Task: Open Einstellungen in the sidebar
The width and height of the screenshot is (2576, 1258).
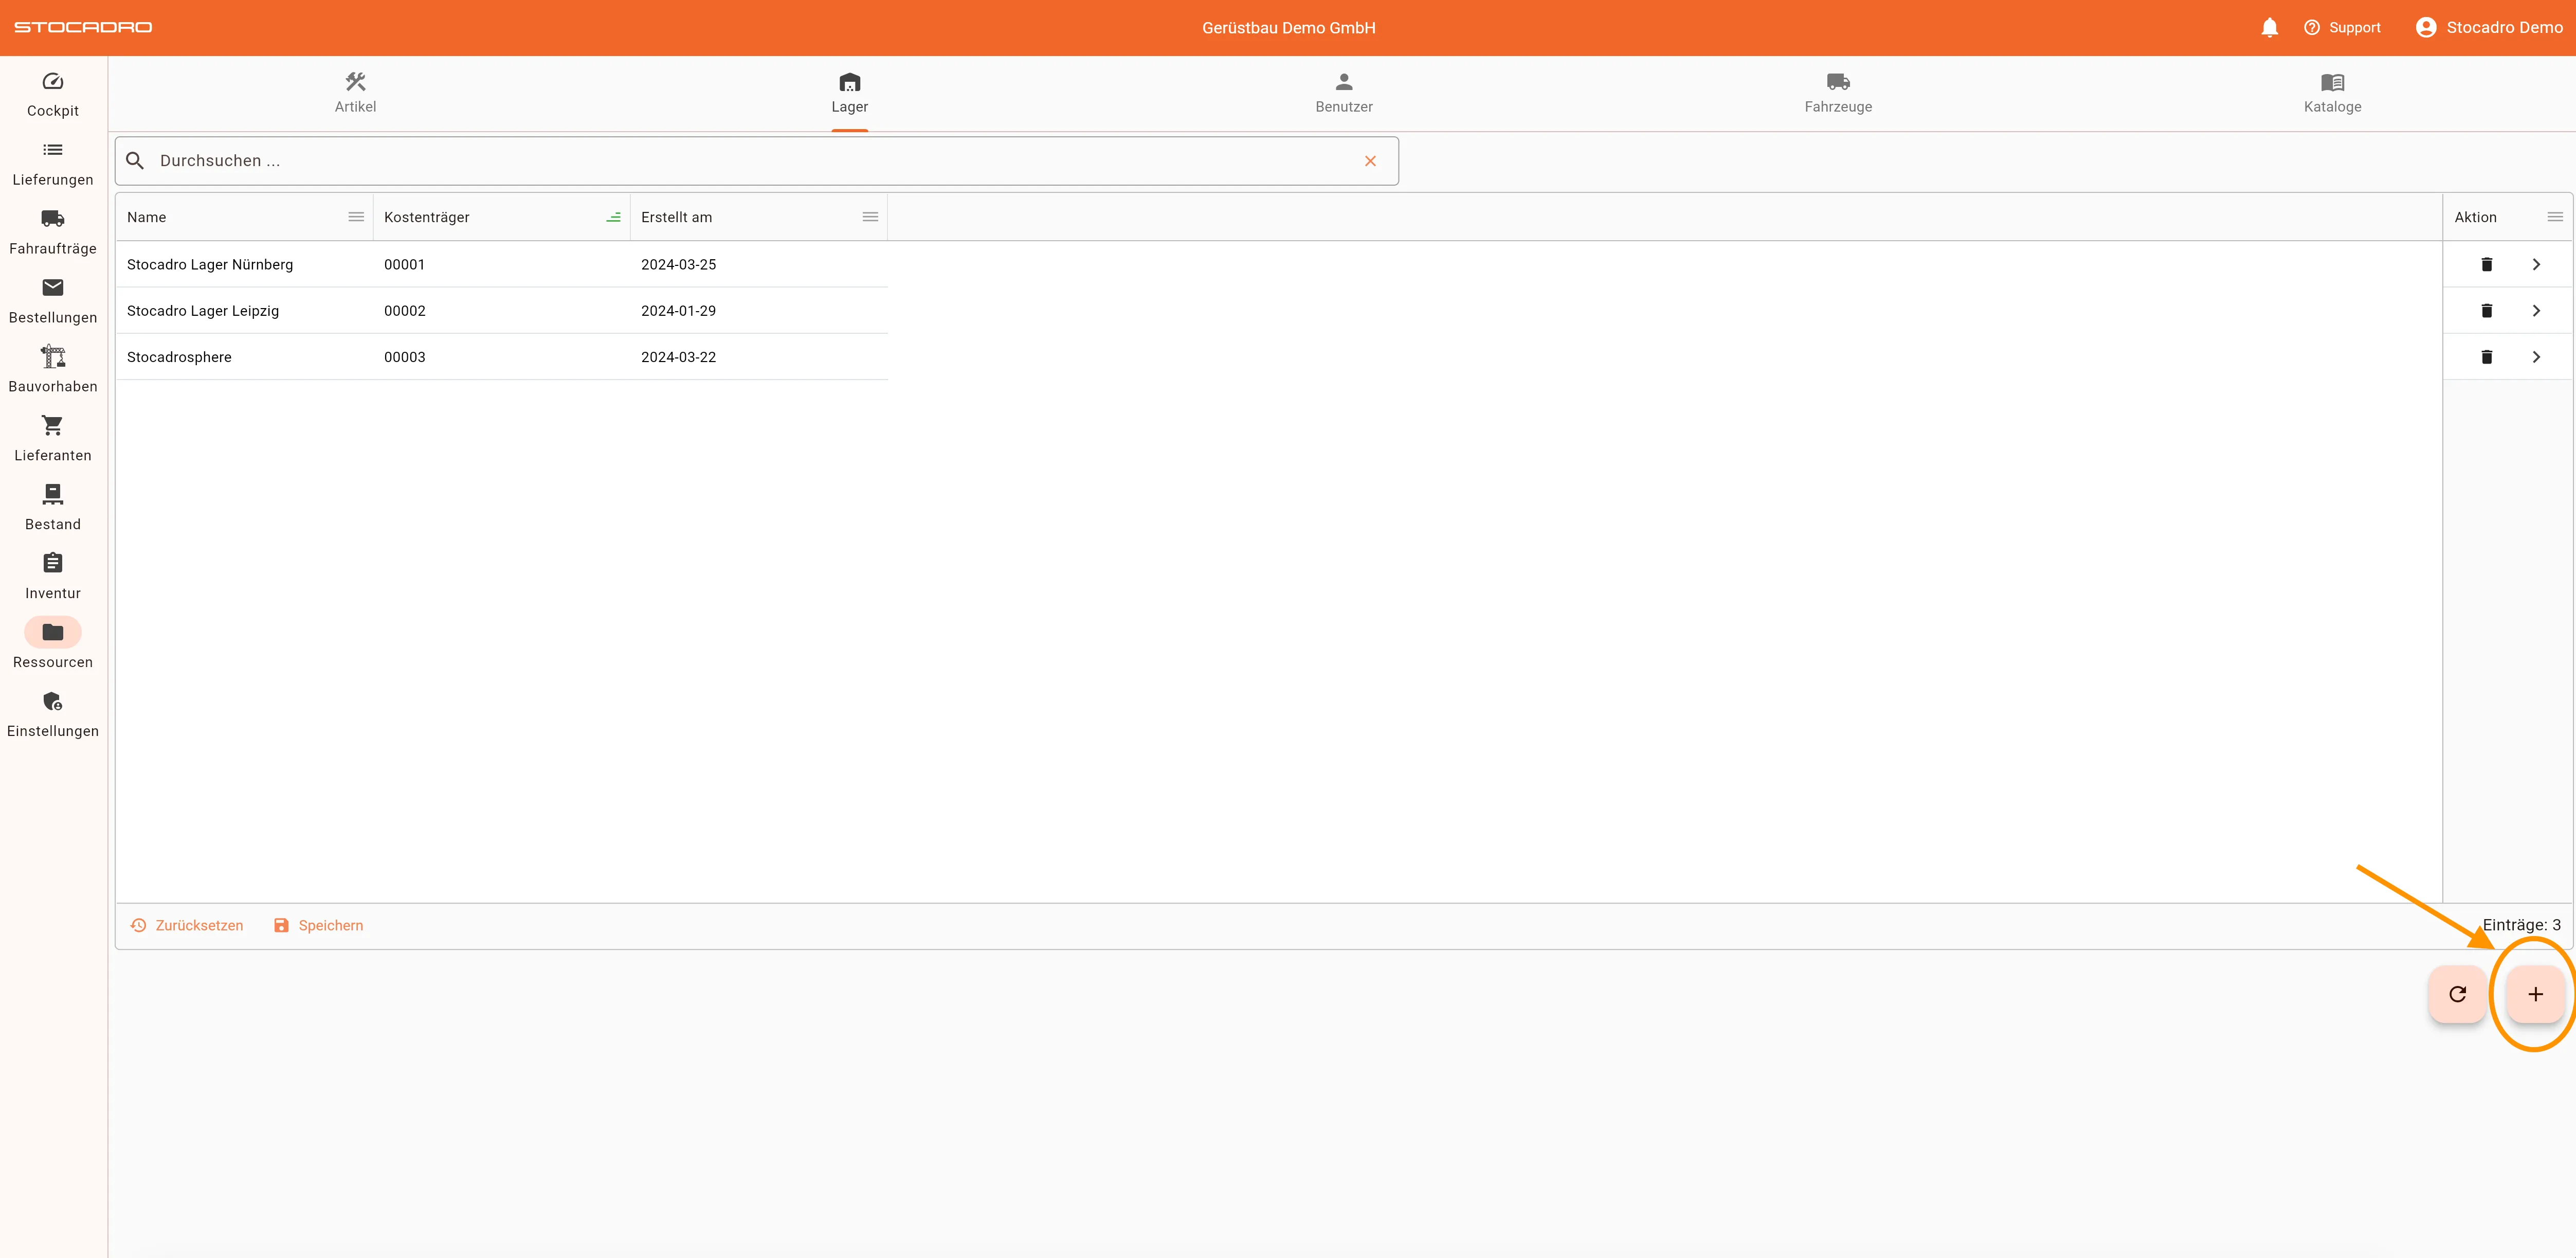Action: click(53, 714)
